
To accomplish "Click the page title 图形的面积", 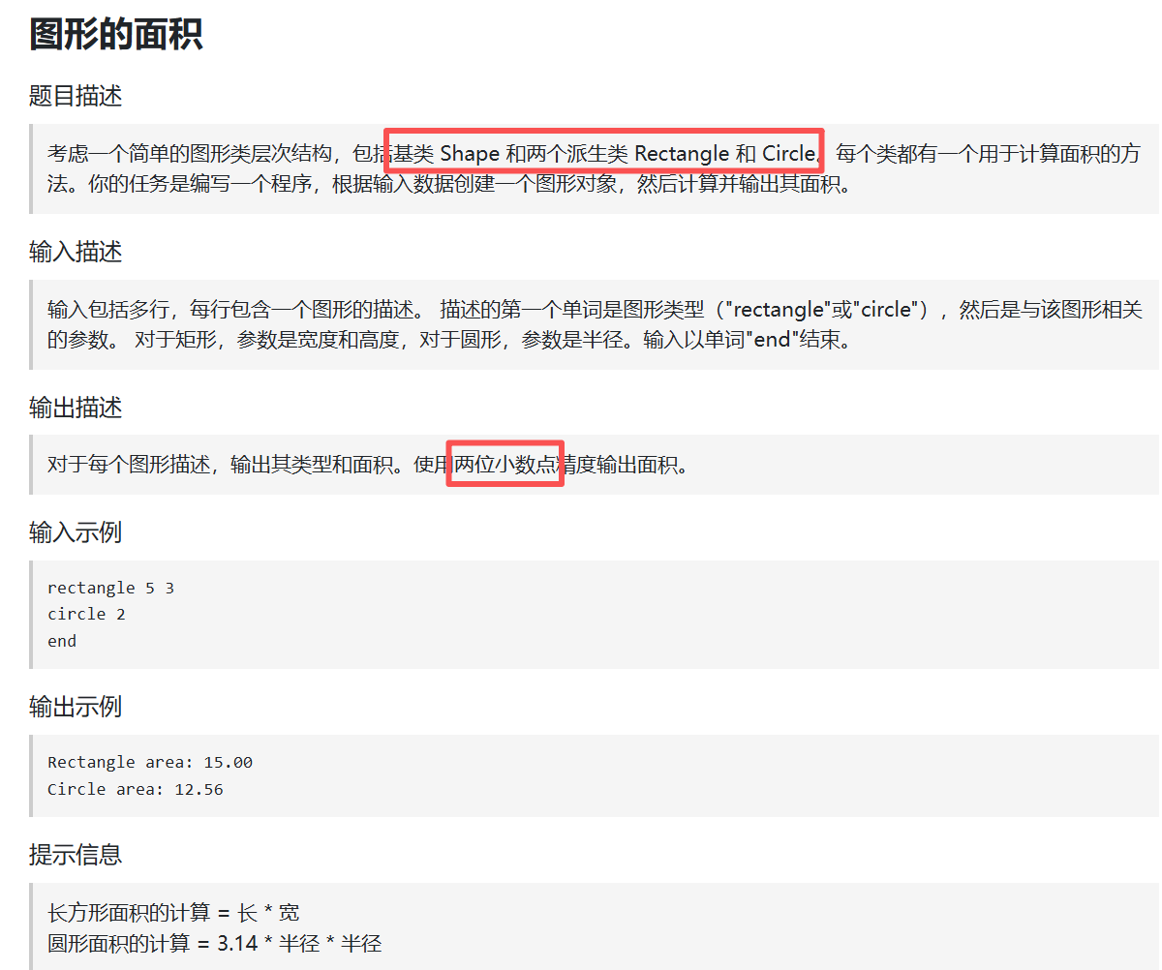I will pyautogui.click(x=115, y=34).
